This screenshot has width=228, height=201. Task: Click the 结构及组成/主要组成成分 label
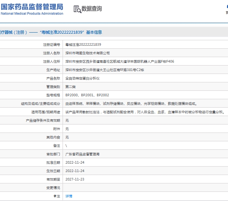point(41,104)
